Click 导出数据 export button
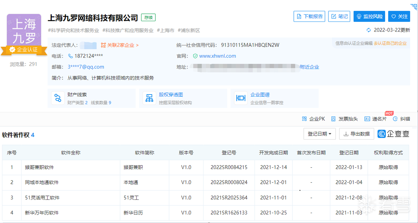 tap(356, 134)
